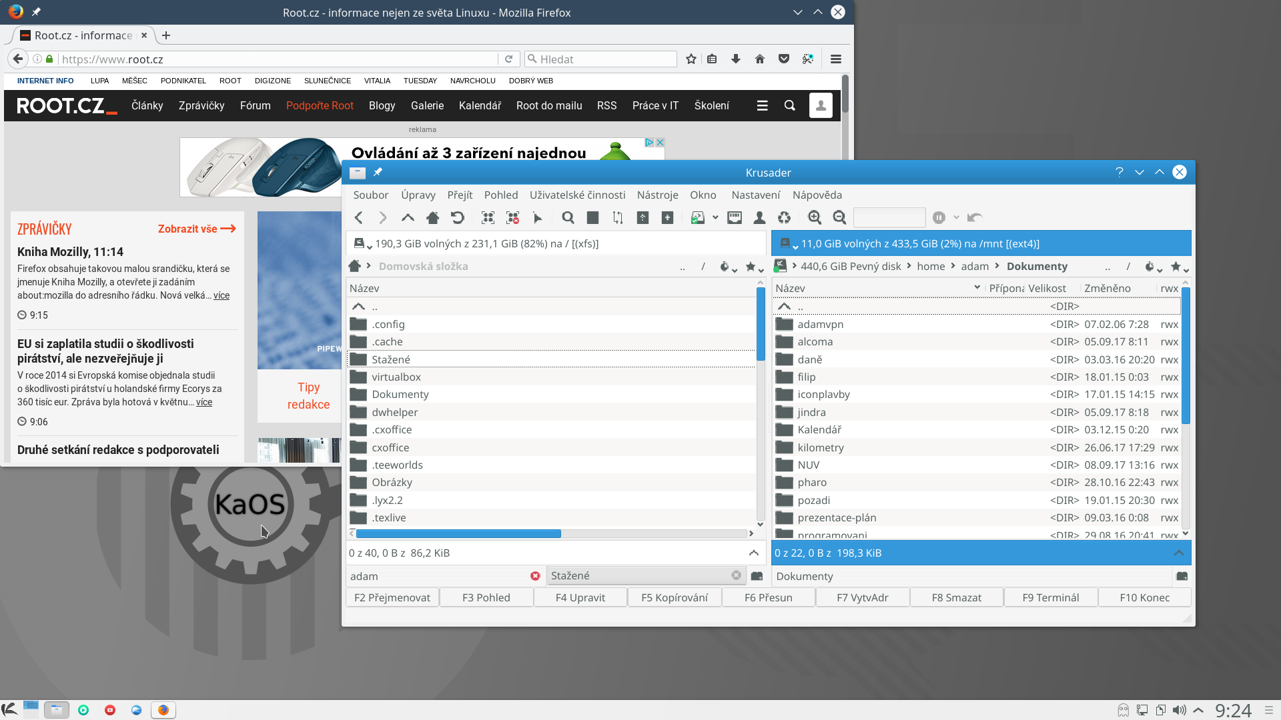Open Firefox hamburger menu icon

pos(835,59)
